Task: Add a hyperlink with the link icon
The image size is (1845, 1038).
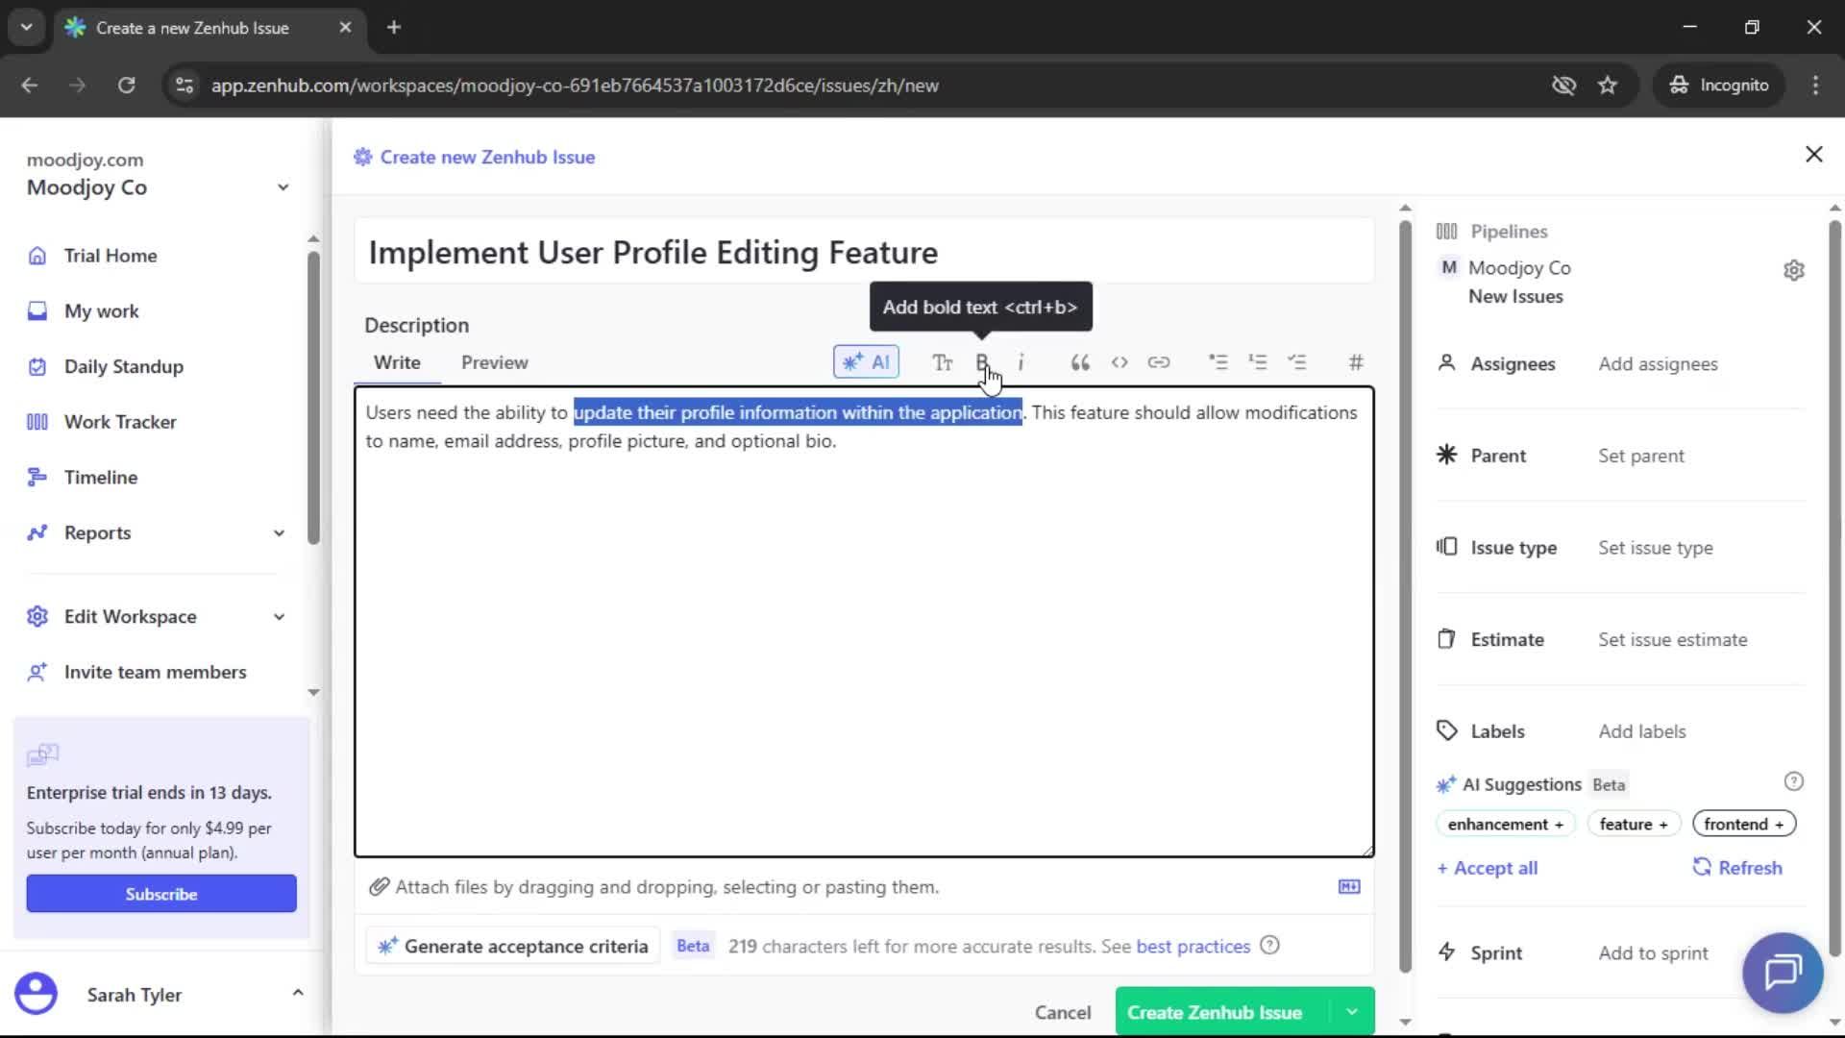Action: pos(1160,362)
